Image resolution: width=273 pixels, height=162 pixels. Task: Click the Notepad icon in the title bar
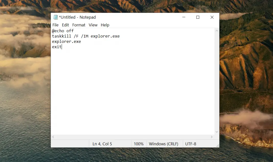pyautogui.click(x=55, y=17)
